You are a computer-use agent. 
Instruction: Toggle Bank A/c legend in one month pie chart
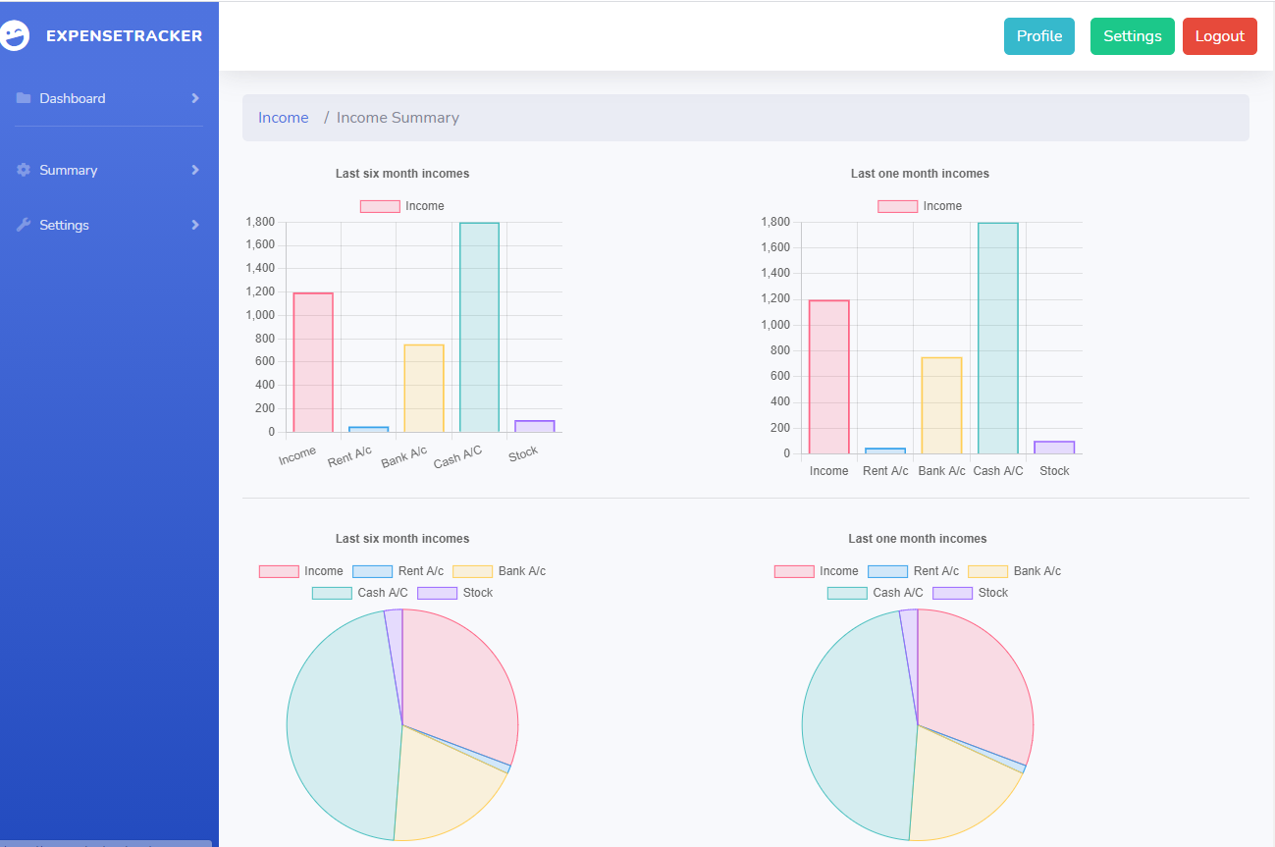1014,571
